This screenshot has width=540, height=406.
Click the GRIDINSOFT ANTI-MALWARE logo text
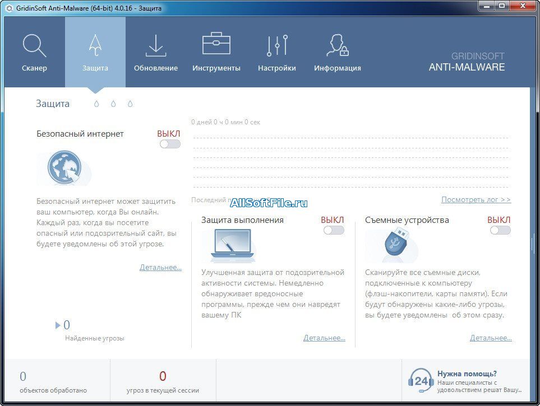pos(467,62)
